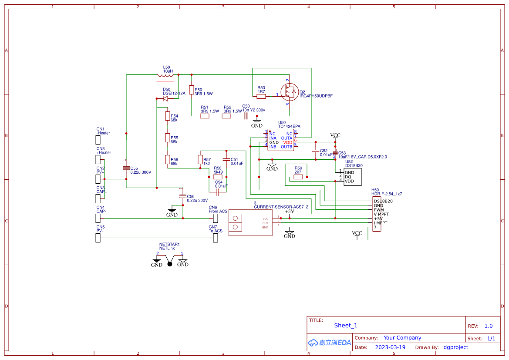Select the L50 10uH inductor symbol
The width and height of the screenshot is (509, 360).
click(165, 77)
